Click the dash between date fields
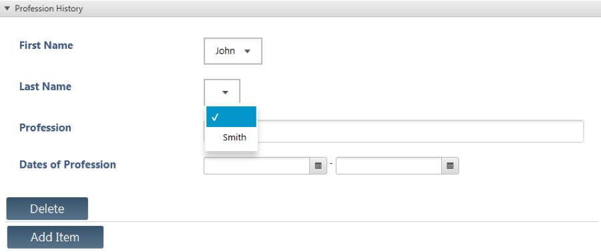This screenshot has width=601, height=252. coord(331,164)
